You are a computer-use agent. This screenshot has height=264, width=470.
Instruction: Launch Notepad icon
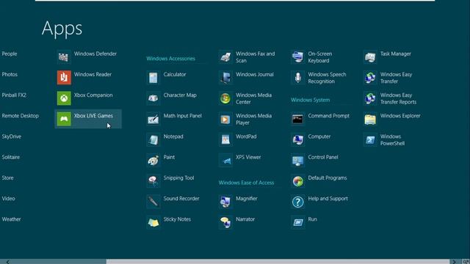pos(153,139)
